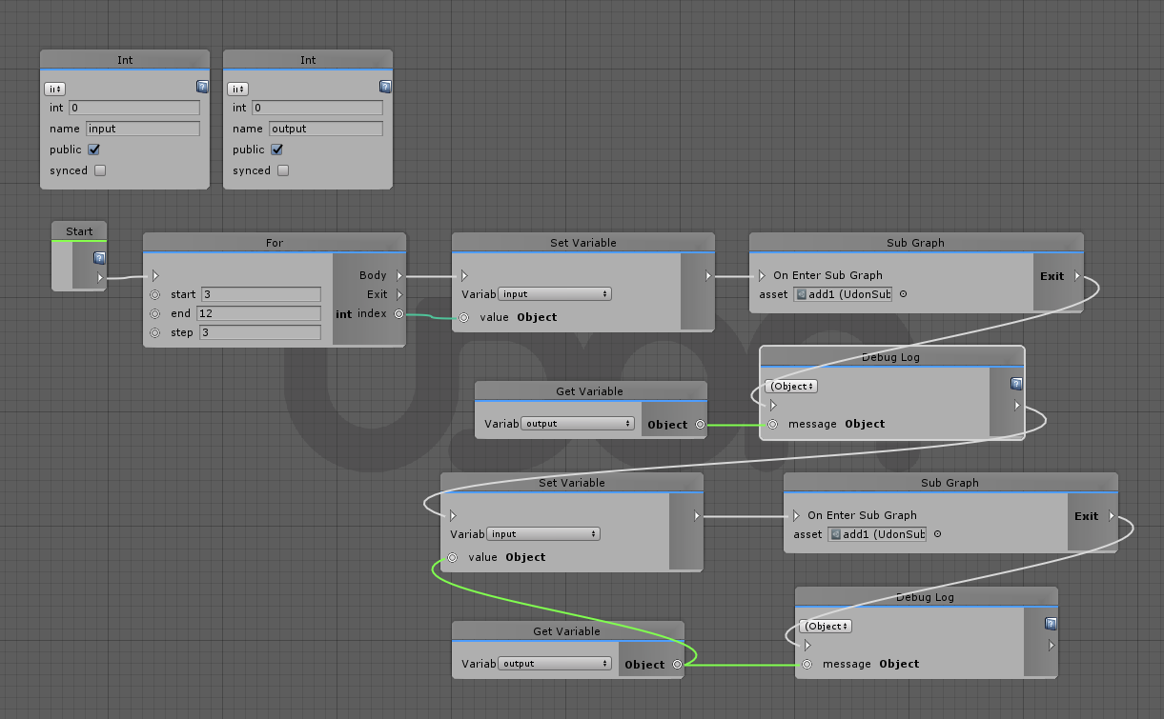The image size is (1164, 719).
Task: Click the help icon on the Int node named input
Action: click(202, 87)
